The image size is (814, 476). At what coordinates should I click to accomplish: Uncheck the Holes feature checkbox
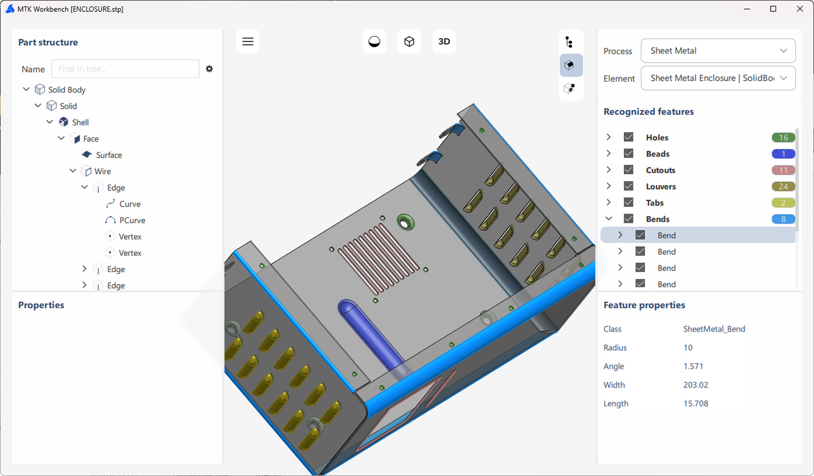point(628,137)
